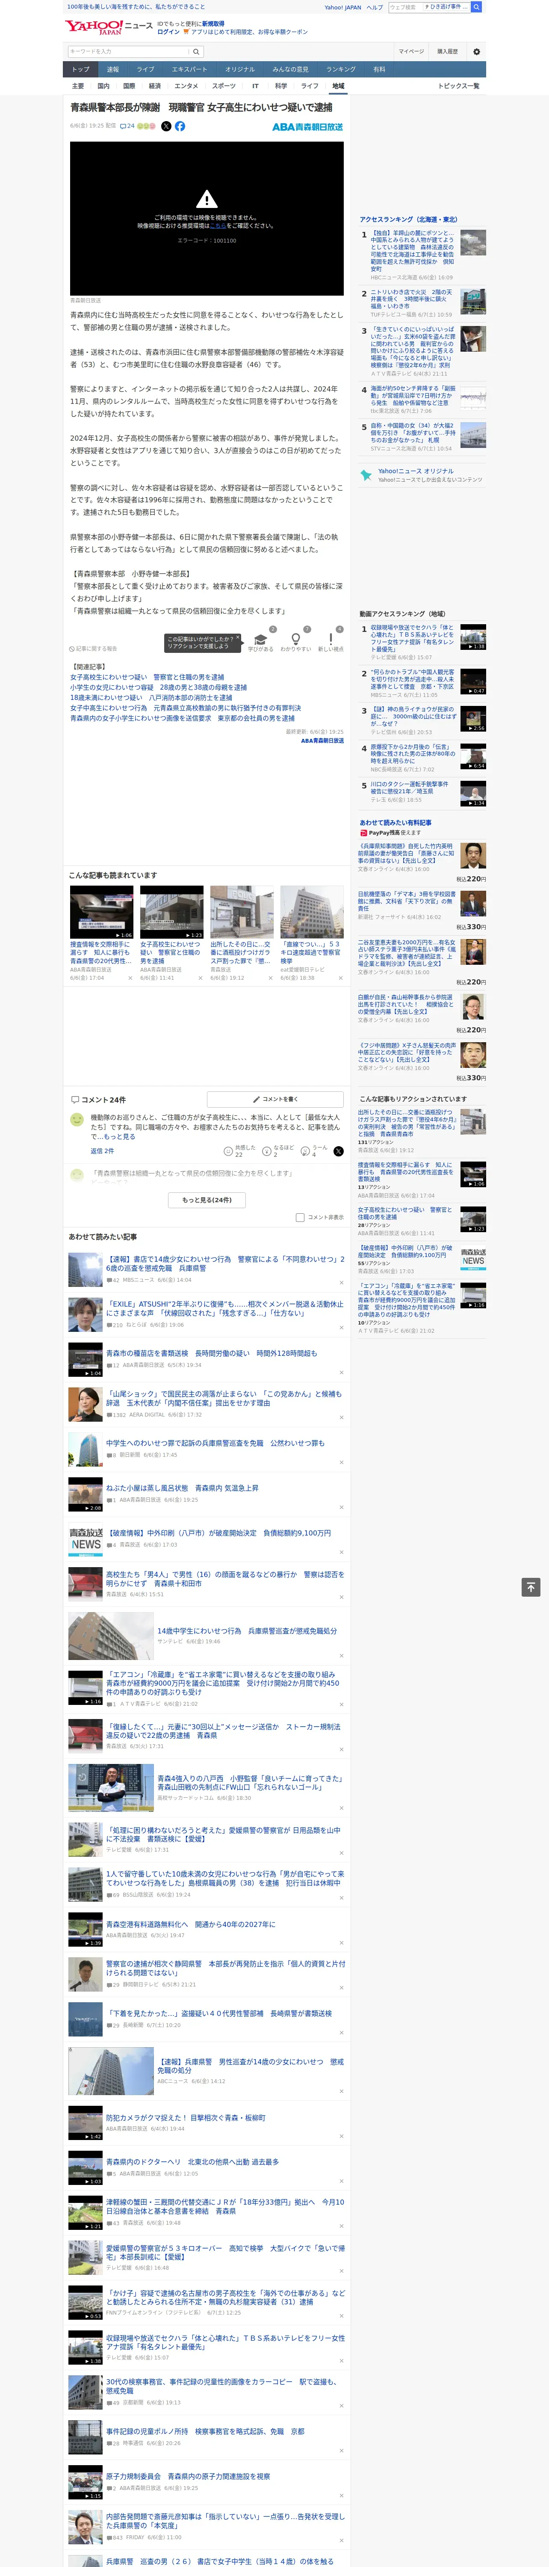The height and width of the screenshot is (2567, 549).
Task: Click the keyword input field
Action: click(x=129, y=52)
